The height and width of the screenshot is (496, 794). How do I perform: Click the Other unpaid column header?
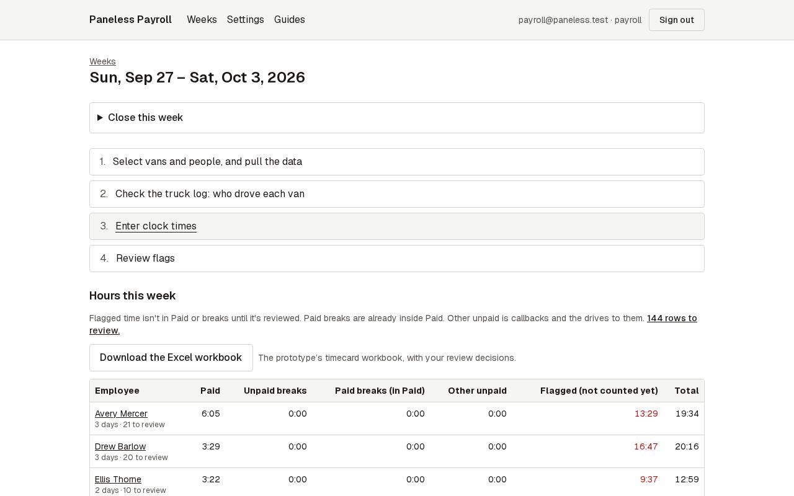(477, 391)
